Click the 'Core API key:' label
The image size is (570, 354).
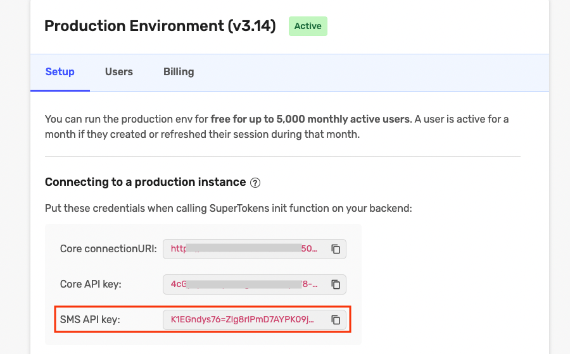(91, 284)
